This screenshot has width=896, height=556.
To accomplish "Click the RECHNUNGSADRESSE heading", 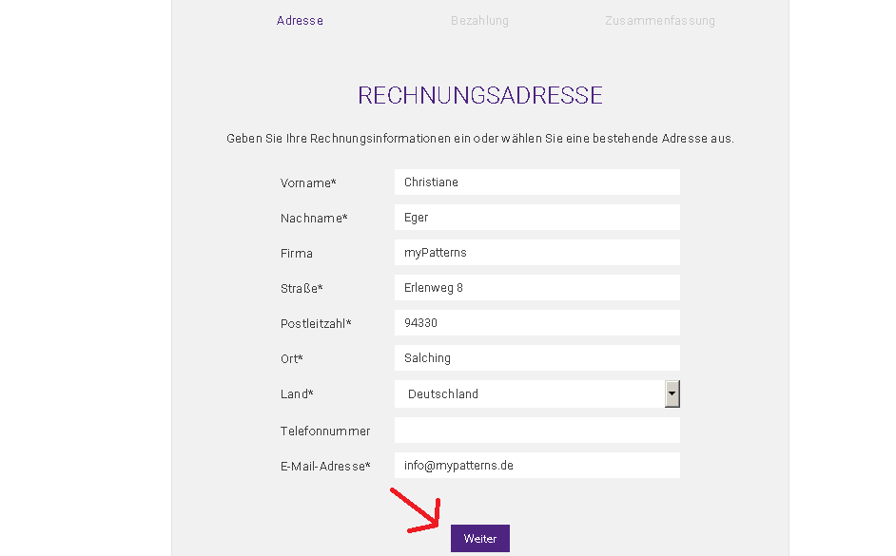I will pos(480,95).
